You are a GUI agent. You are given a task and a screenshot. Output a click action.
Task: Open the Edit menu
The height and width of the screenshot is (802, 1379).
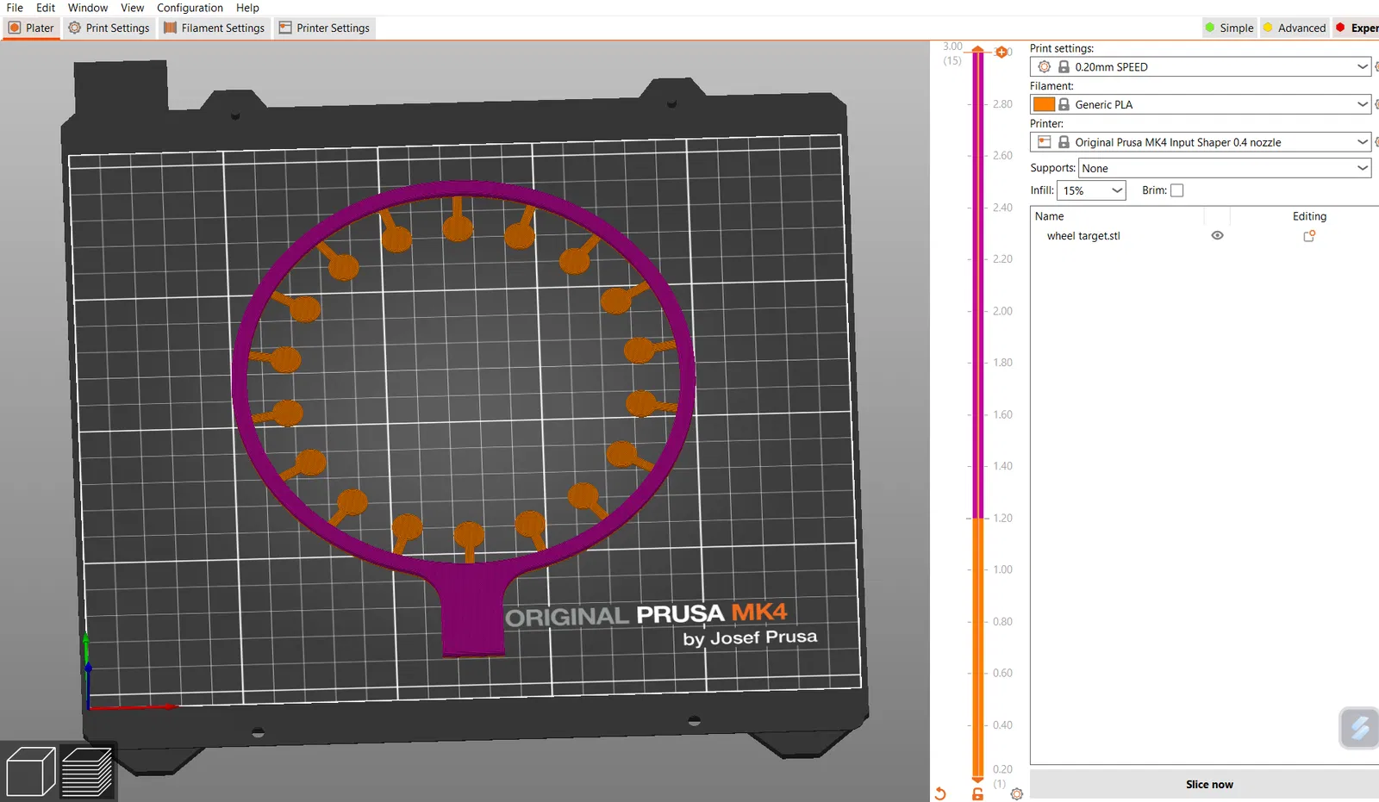46,8
